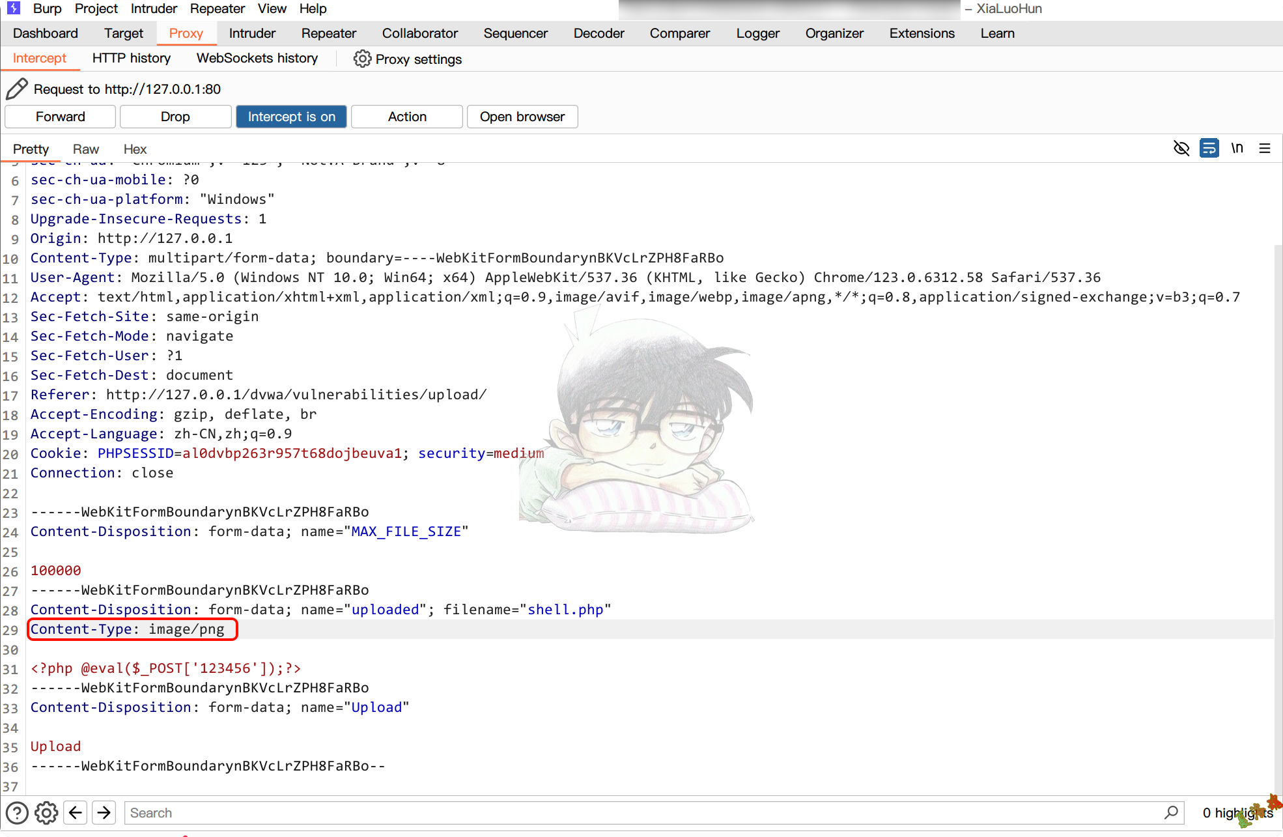The image size is (1283, 837).
Task: Open the Burp menu
Action: coord(48,8)
